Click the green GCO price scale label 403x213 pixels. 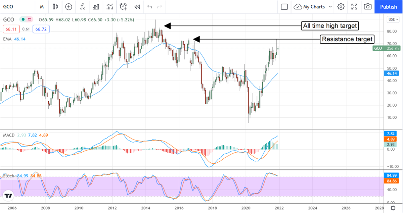click(387, 48)
